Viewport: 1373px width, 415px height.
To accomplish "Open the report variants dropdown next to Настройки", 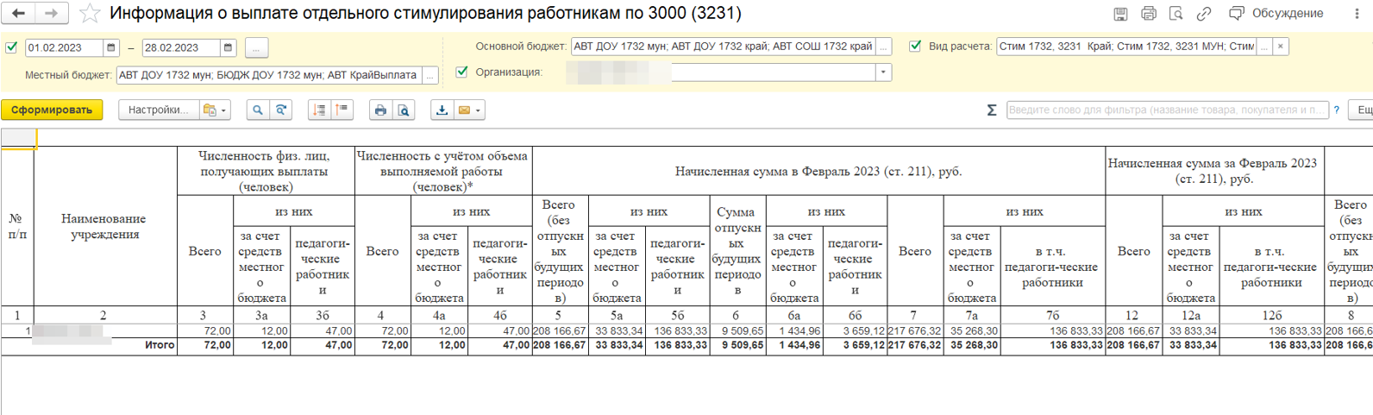I will 215,110.
